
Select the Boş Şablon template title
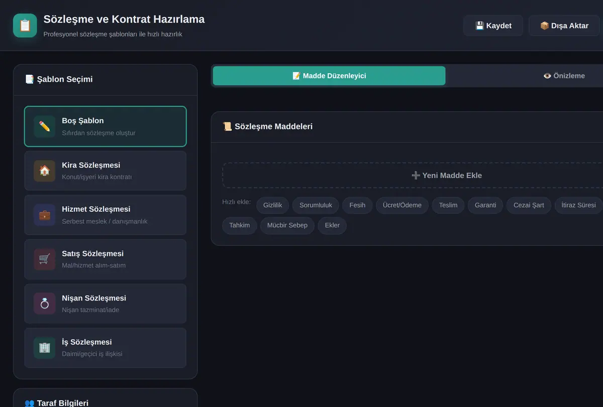click(83, 121)
